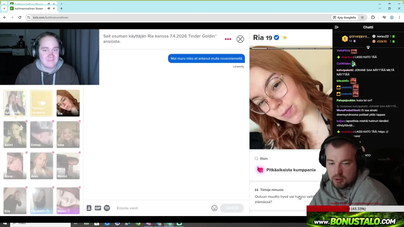This screenshot has width=404, height=227.
Task: Expand the tab search dropdown
Action: (x=4, y=9)
